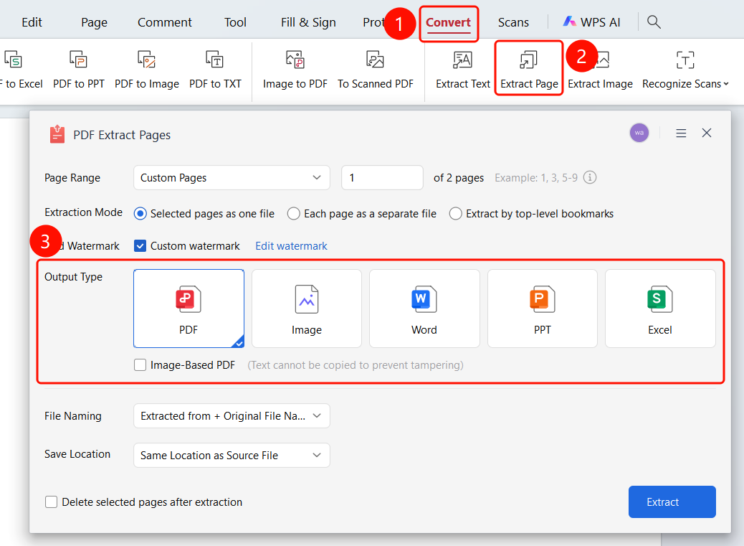Viewport: 744px width, 546px height.
Task: Select the PDF to TXT tool
Action: pos(215,70)
